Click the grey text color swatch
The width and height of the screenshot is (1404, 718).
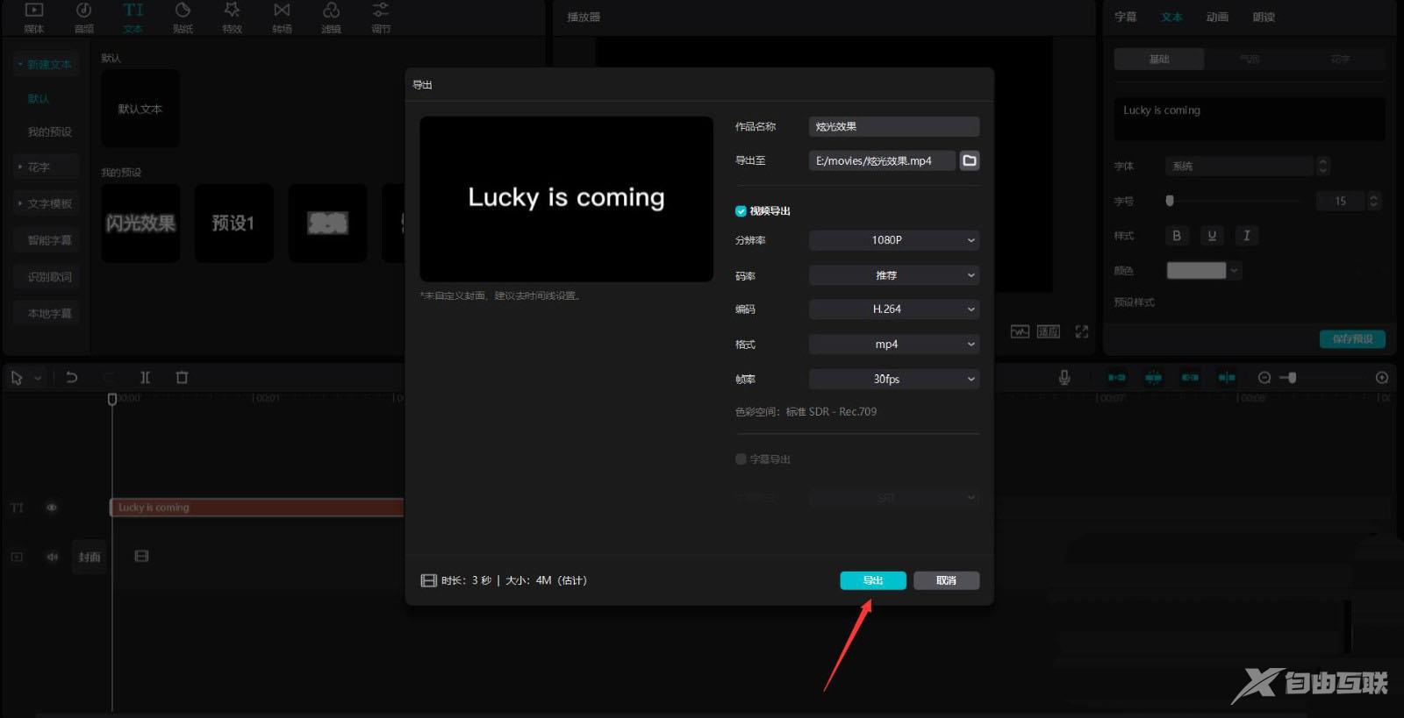(1196, 271)
